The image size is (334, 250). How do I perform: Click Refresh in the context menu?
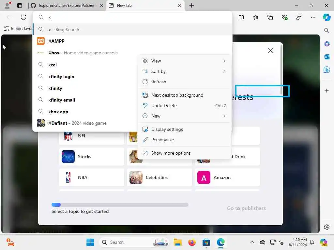point(184,82)
